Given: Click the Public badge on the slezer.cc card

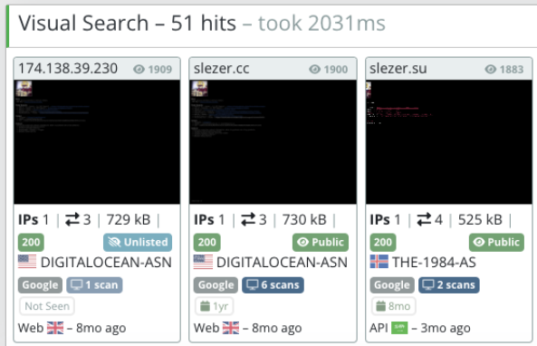Looking at the screenshot, I should pyautogui.click(x=321, y=242).
